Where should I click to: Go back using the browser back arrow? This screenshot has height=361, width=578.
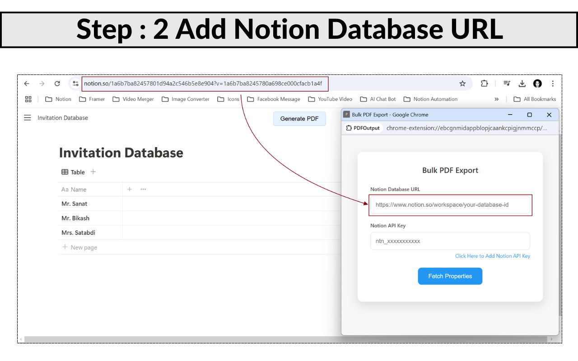click(27, 83)
